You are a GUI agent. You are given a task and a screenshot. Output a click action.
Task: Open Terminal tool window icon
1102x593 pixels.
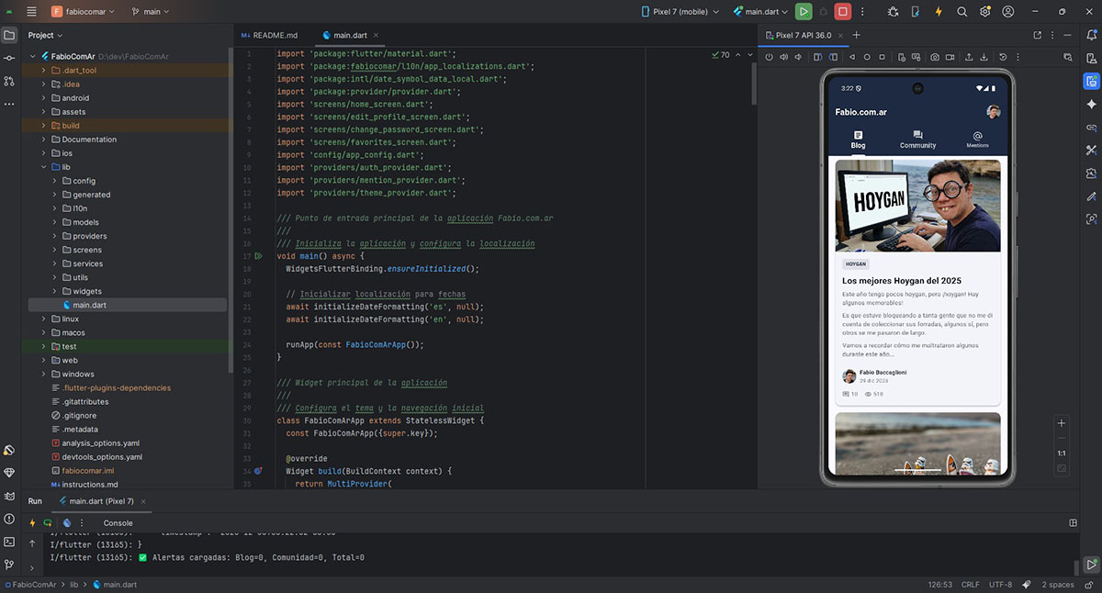point(9,542)
